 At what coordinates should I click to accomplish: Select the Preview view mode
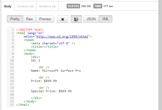tap(45, 19)
